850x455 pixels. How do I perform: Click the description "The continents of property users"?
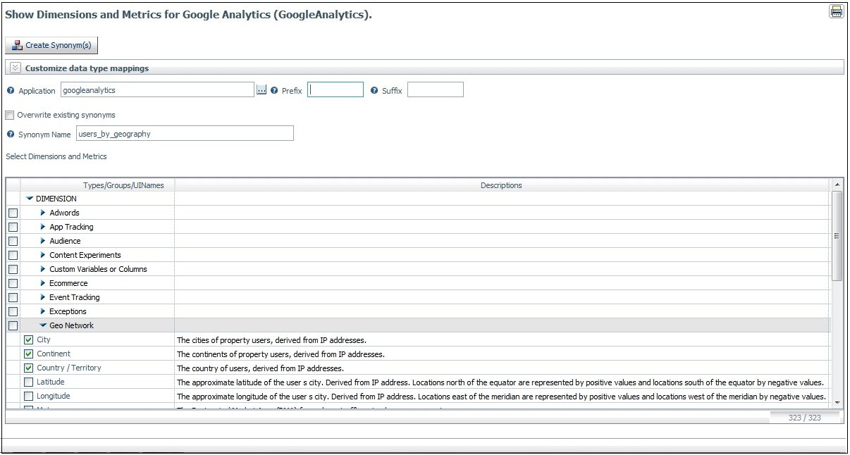(x=281, y=354)
